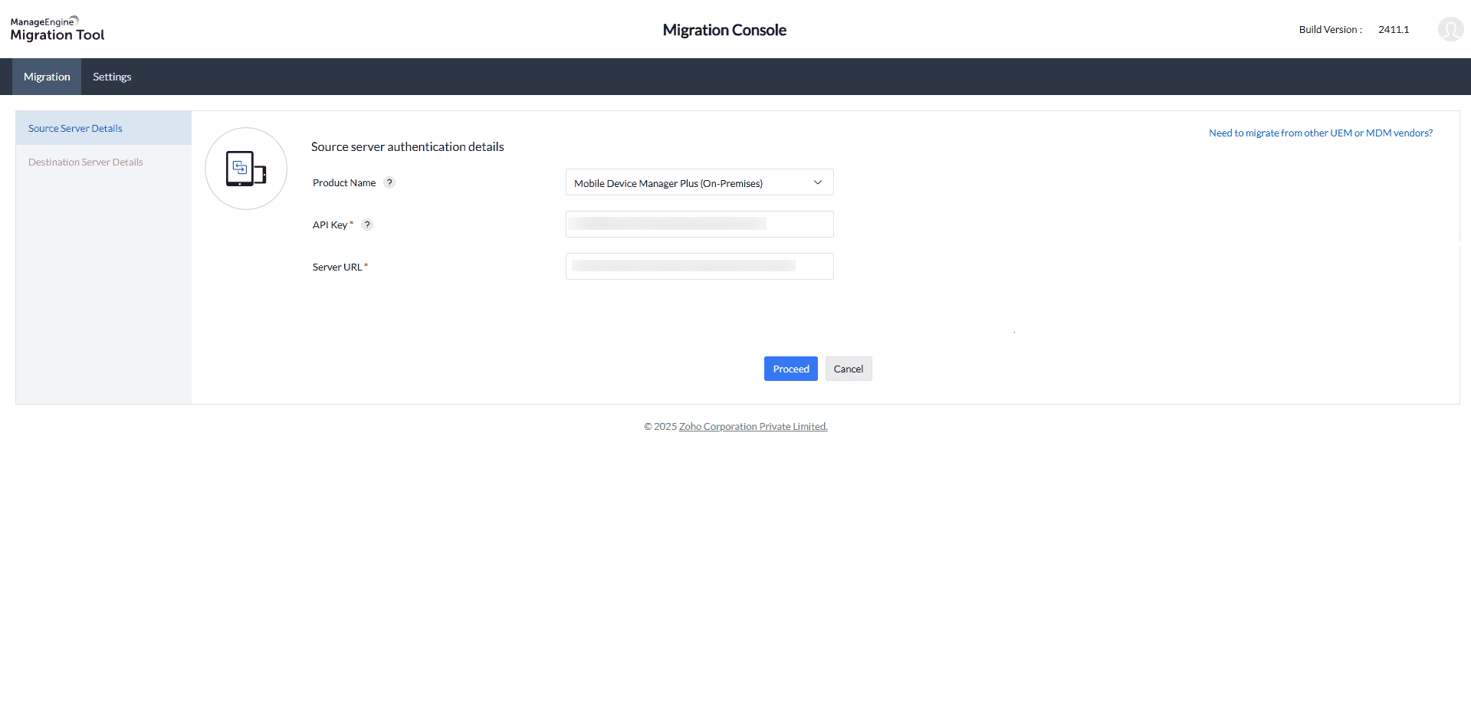This screenshot has width=1471, height=725.
Task: Switch to the Migration tab
Action: [47, 77]
